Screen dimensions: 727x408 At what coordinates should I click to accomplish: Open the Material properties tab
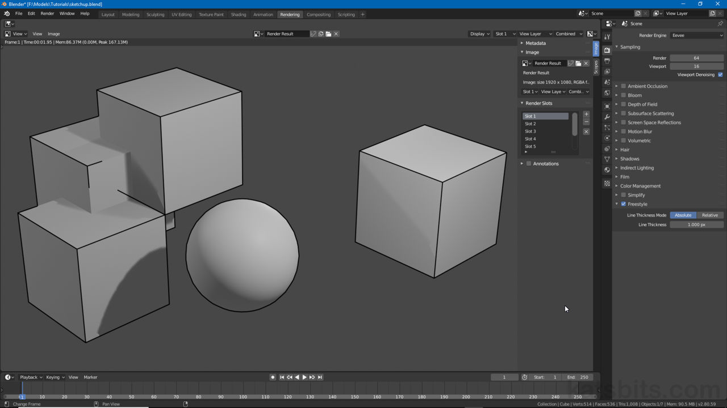[607, 170]
